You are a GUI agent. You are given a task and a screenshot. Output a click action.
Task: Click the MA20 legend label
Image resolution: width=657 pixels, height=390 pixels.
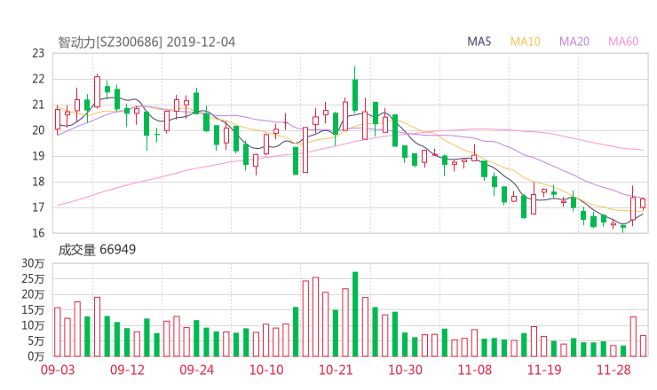coord(574,42)
